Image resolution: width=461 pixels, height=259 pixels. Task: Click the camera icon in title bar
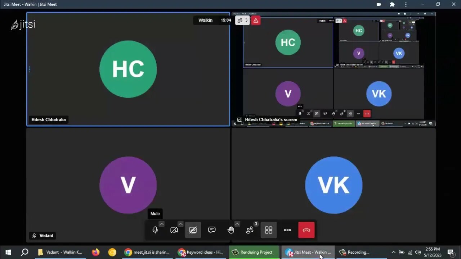click(379, 4)
